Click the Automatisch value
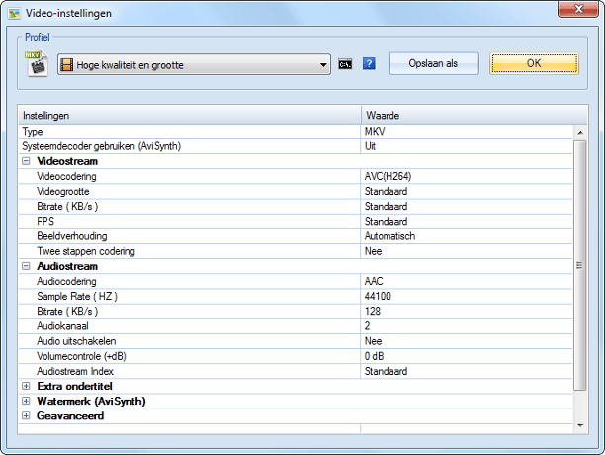 pyautogui.click(x=389, y=236)
